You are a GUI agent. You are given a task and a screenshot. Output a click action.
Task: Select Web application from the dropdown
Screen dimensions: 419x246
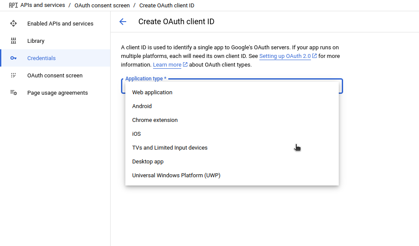click(152, 93)
